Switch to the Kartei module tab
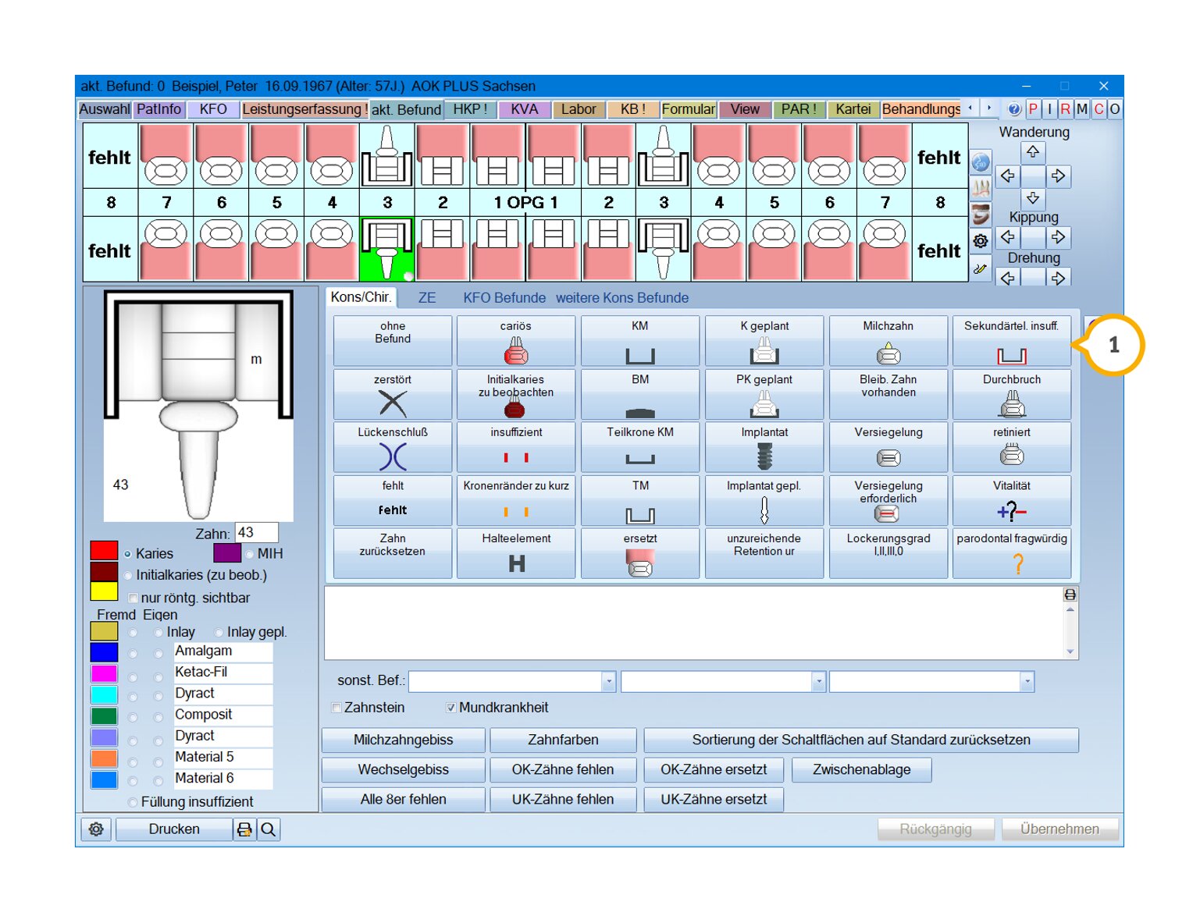This screenshot has width=1200, height=923. [x=853, y=109]
